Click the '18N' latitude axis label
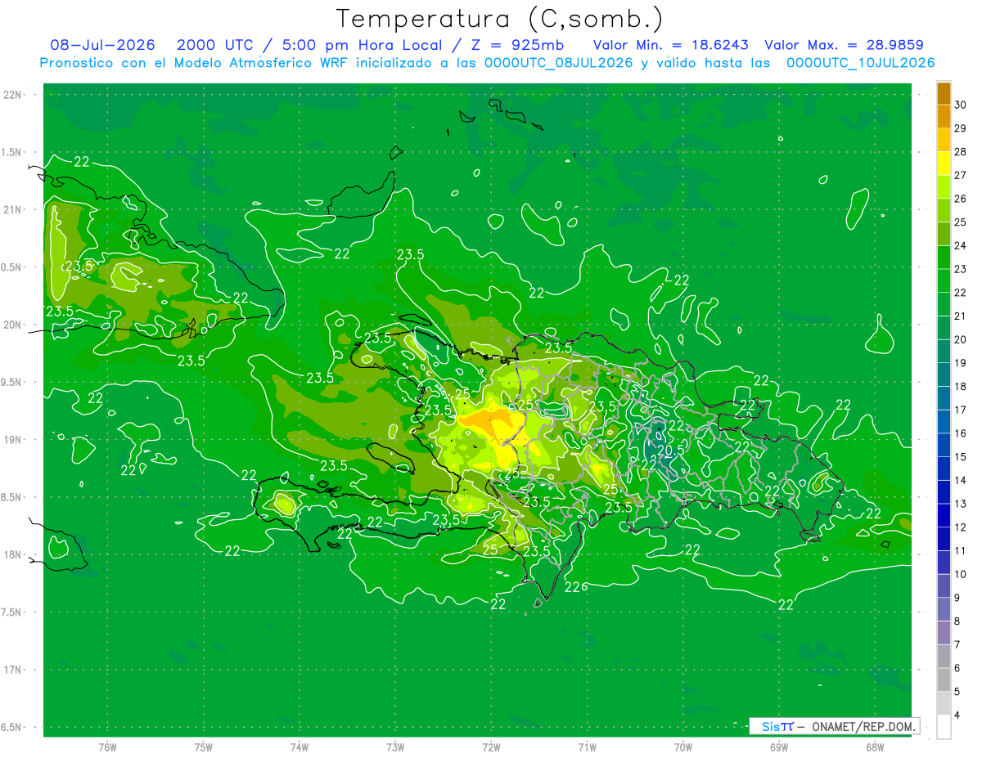This screenshot has width=982, height=758. (x=13, y=554)
